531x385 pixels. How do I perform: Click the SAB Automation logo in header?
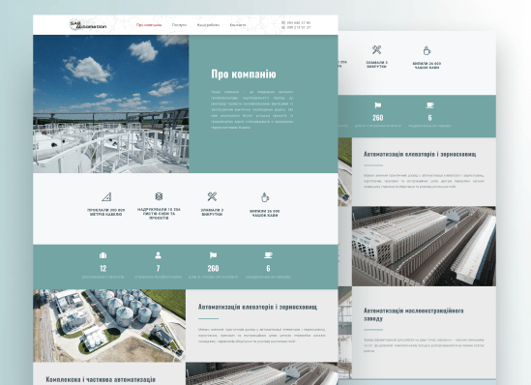tap(88, 25)
